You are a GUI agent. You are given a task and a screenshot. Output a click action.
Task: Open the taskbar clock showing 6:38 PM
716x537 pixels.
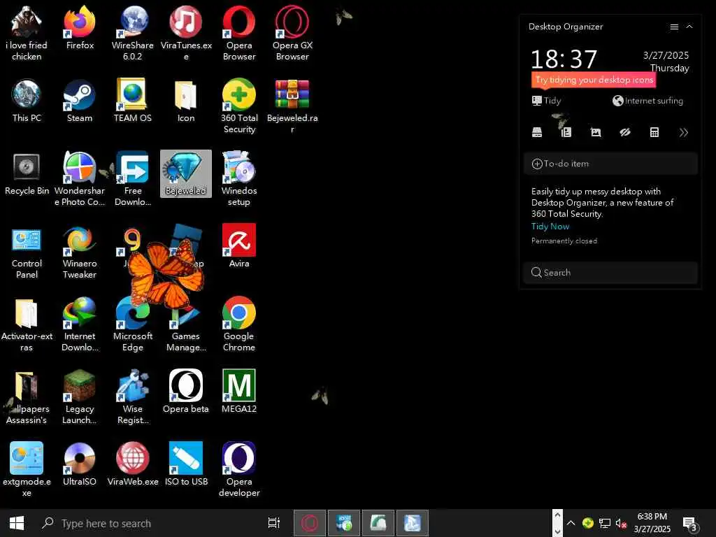pyautogui.click(x=652, y=523)
